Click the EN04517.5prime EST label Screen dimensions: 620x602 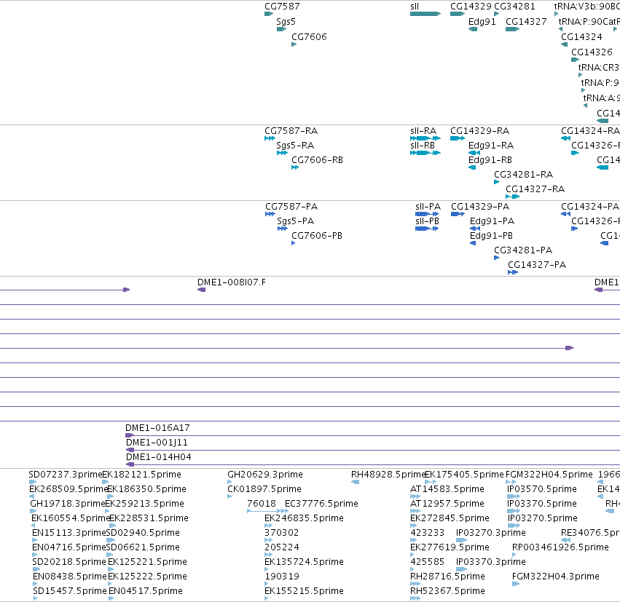[x=146, y=591]
